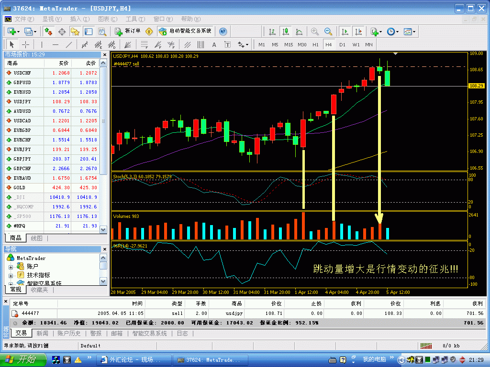Click the blue help question mark icon

223,32
